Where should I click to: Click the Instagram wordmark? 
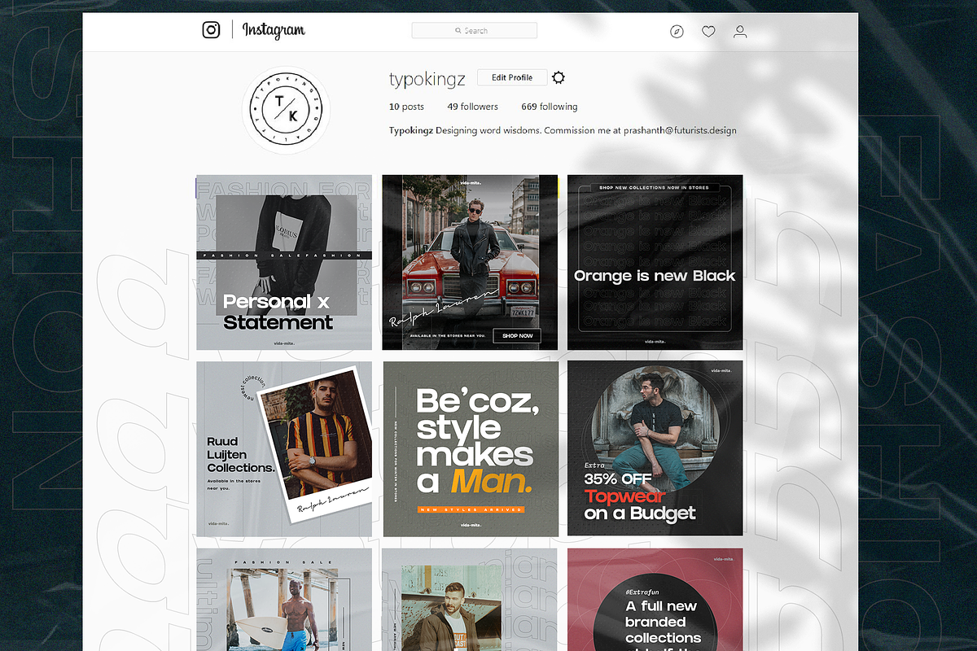pos(274,31)
